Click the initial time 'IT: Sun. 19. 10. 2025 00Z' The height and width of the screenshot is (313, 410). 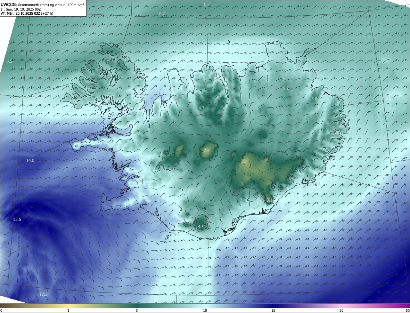[x=21, y=9]
